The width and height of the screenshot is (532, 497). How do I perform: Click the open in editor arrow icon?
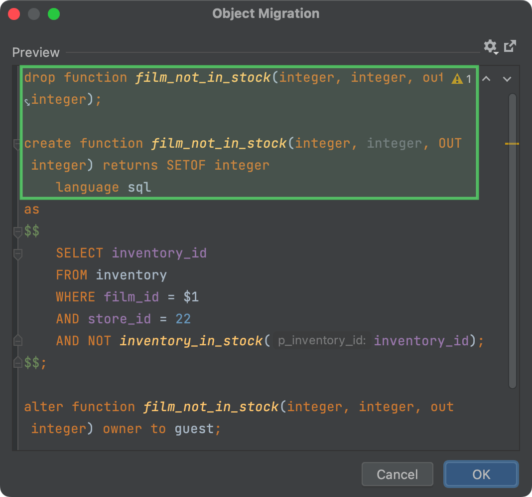(x=510, y=46)
